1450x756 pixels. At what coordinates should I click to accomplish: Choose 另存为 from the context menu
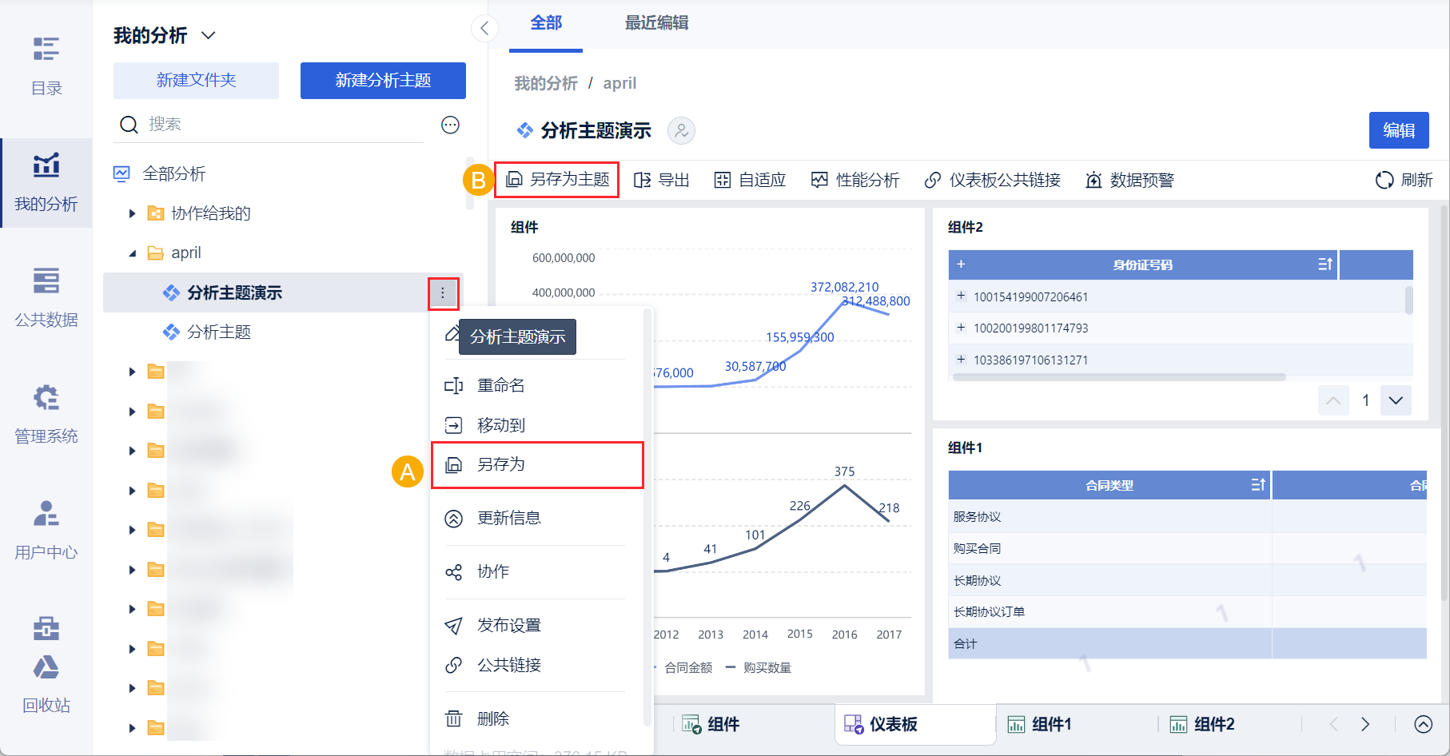tap(536, 464)
